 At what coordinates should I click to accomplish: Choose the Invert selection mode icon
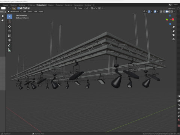[26, 8]
